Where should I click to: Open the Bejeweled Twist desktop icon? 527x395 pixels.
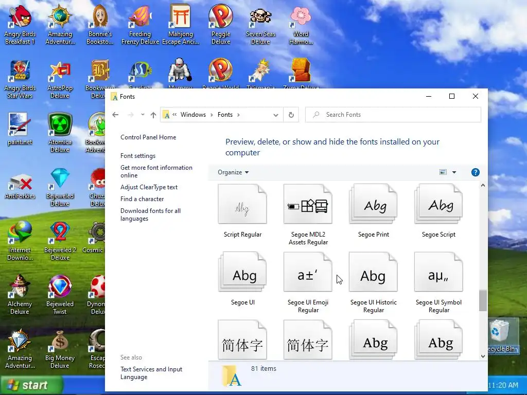pos(60,295)
